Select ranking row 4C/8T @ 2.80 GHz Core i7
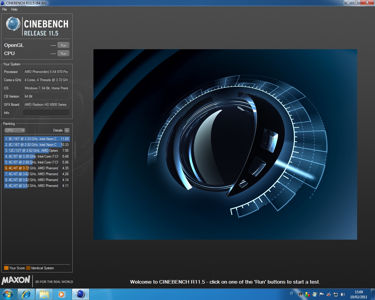 (37, 162)
